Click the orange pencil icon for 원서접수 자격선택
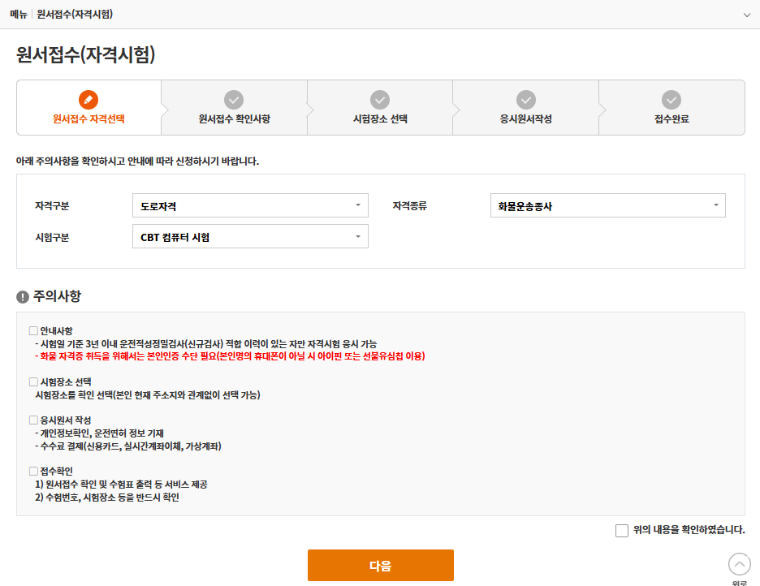The height and width of the screenshot is (586, 760). click(x=89, y=100)
